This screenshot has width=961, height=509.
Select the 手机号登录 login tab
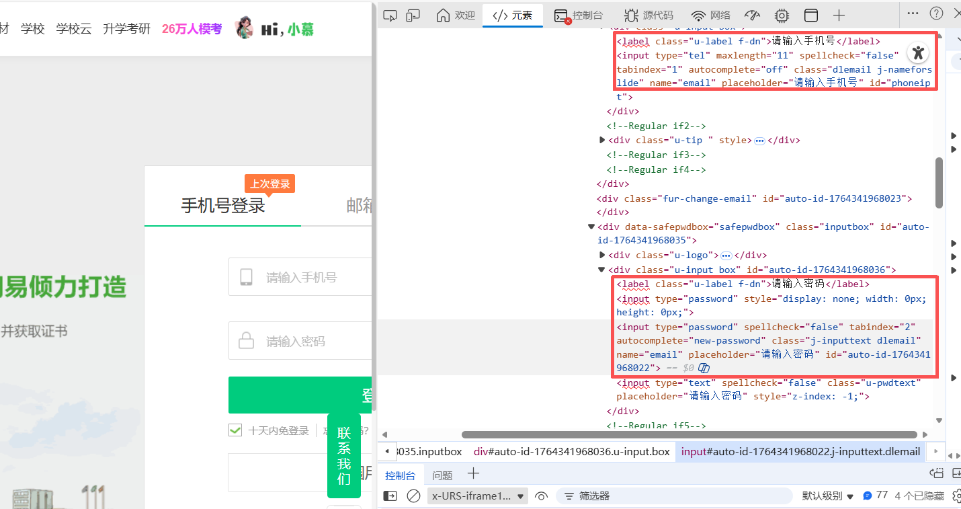tap(223, 206)
